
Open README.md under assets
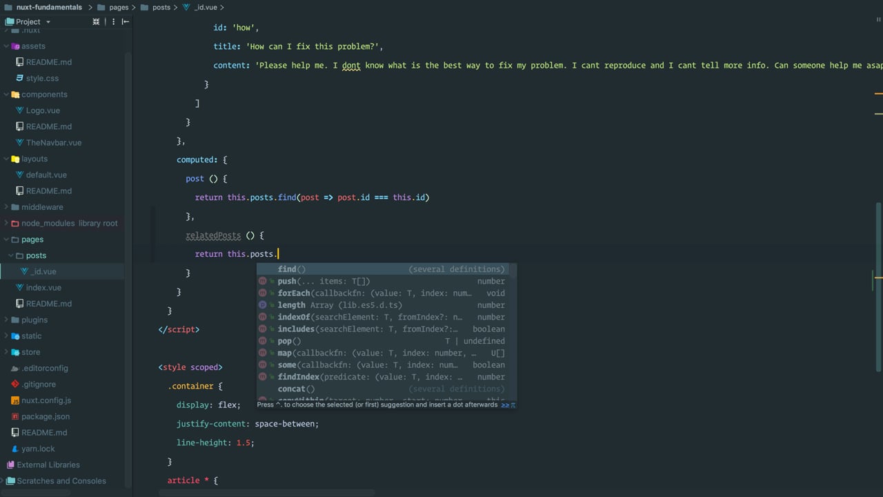48,62
